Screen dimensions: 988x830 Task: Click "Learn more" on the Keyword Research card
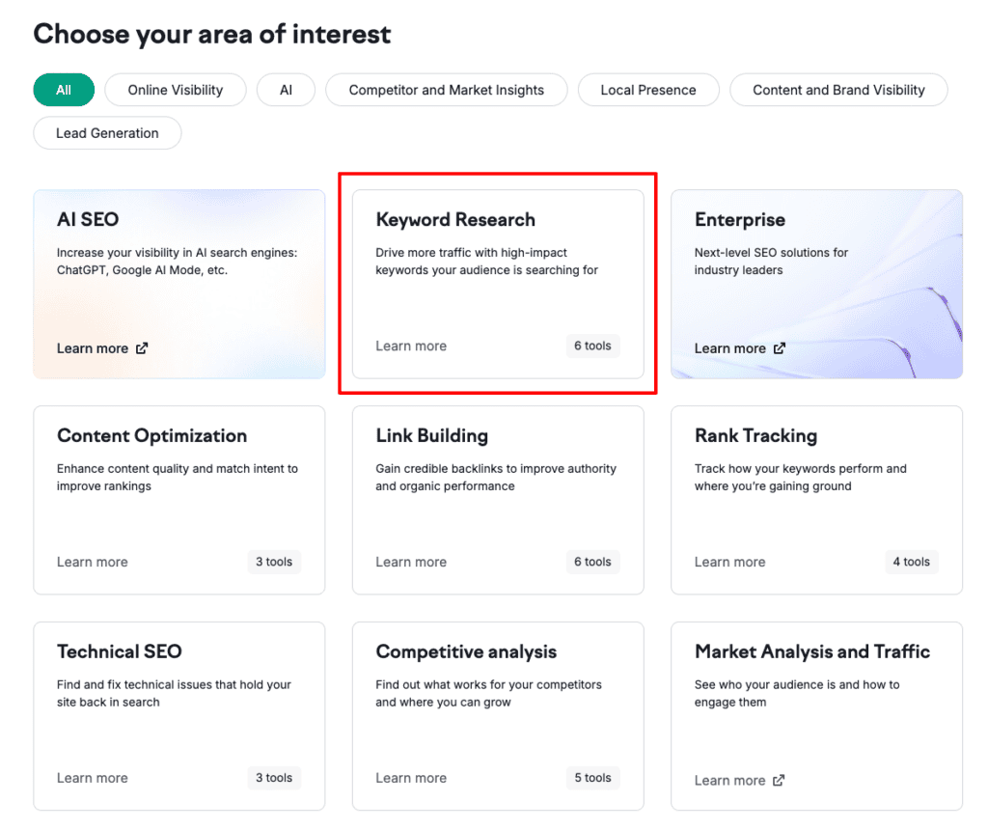pyautogui.click(x=411, y=346)
